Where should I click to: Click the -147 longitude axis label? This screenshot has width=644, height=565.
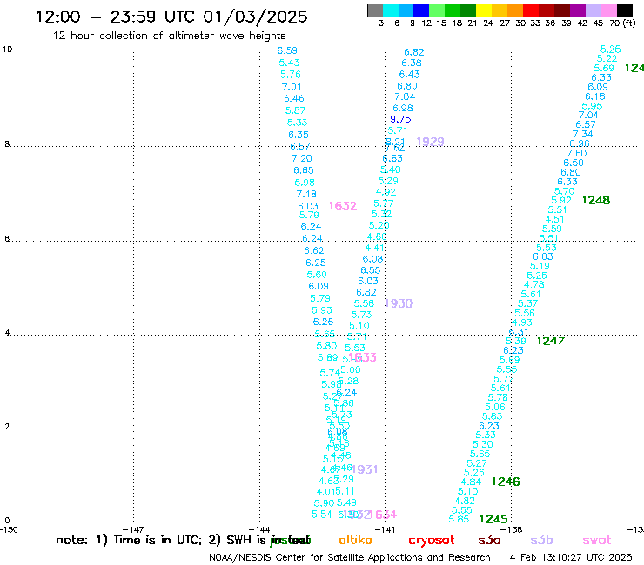pos(132,529)
